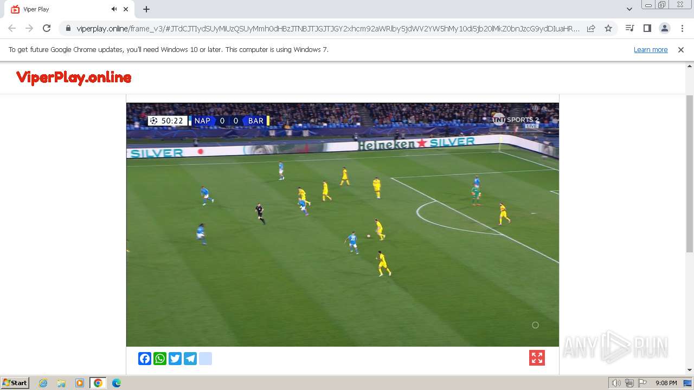The image size is (694, 390).
Task: Click the page vertical scrollbar
Action: 689,173
